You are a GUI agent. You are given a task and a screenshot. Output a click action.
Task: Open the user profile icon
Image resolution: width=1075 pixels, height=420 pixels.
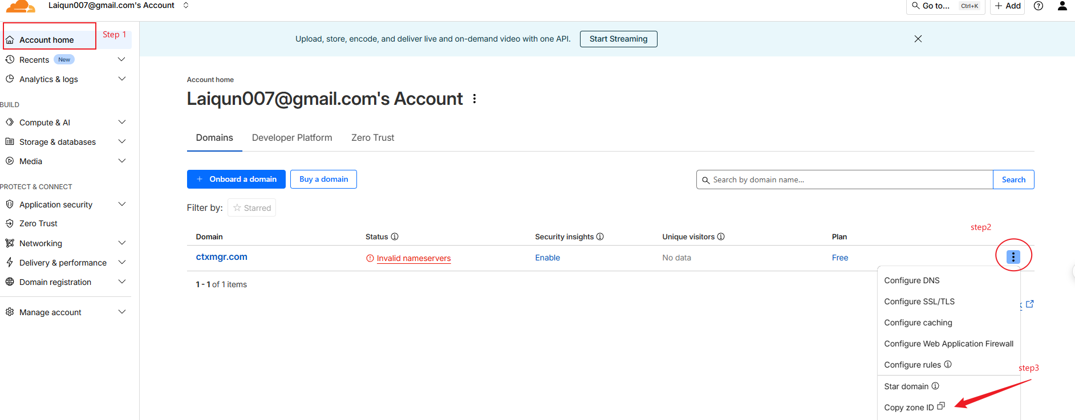(1062, 6)
